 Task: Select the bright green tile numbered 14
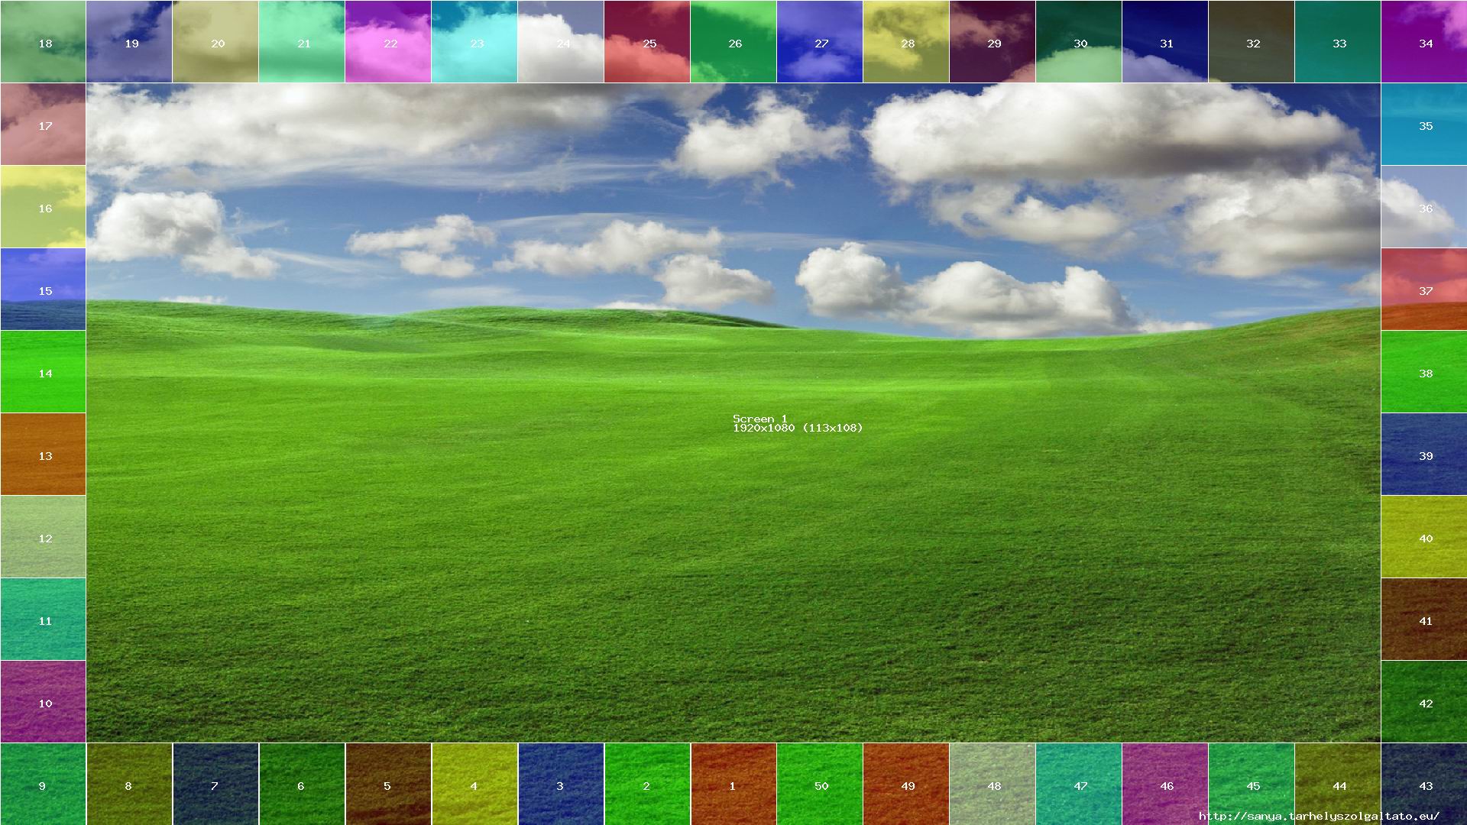[x=43, y=371]
